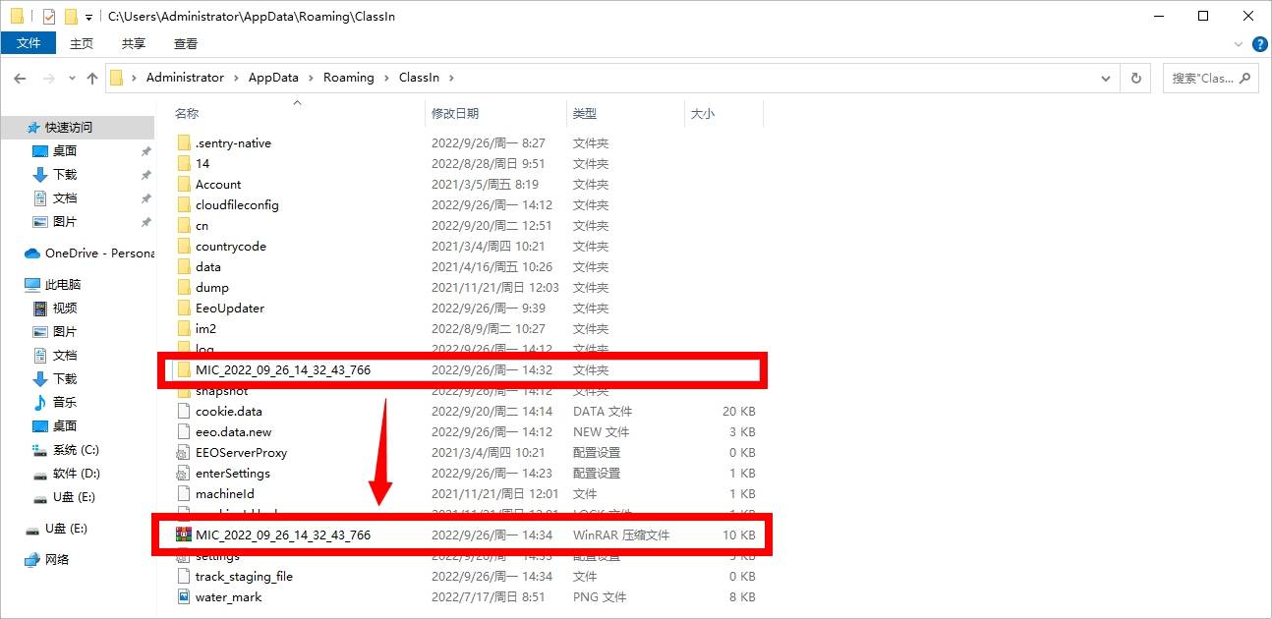Click the WinRAR 压缩文件 type text
The width and height of the screenshot is (1272, 619).
(x=621, y=535)
